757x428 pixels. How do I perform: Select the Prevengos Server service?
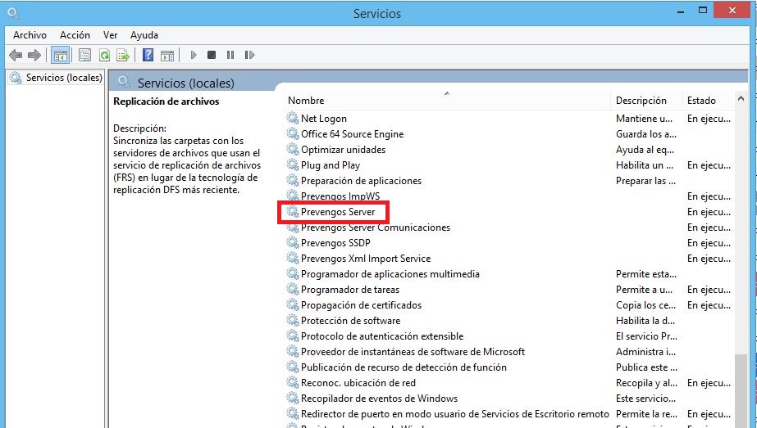337,212
